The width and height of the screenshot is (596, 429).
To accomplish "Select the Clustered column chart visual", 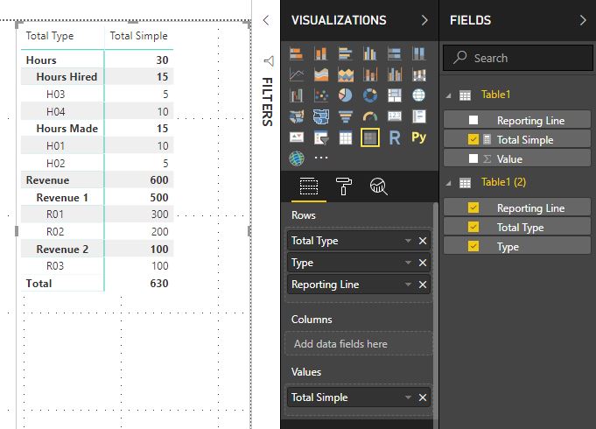I will click(370, 53).
